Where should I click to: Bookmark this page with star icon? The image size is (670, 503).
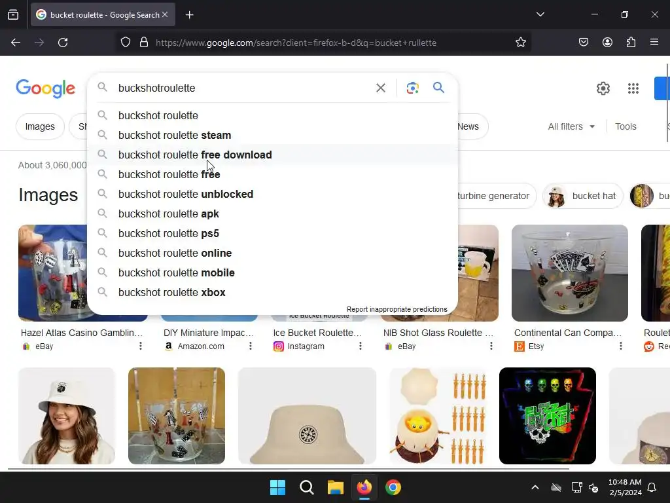click(x=520, y=43)
